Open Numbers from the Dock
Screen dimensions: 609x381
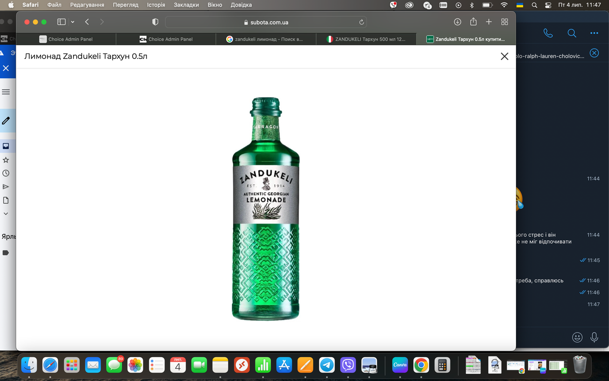tap(263, 365)
